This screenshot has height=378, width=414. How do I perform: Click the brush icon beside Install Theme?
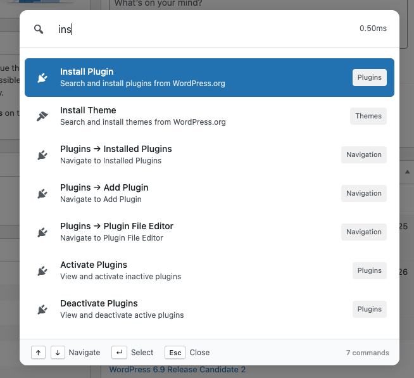(x=42, y=117)
